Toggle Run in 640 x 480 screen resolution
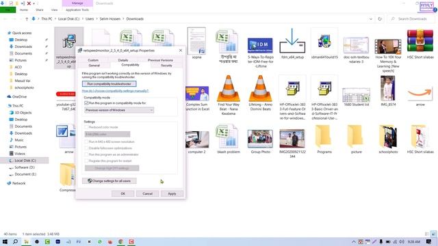This screenshot has height=246, width=438. tap(86, 141)
